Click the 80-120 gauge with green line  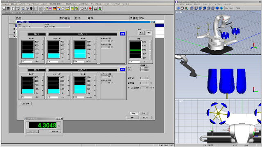pyautogui.click(x=136, y=50)
